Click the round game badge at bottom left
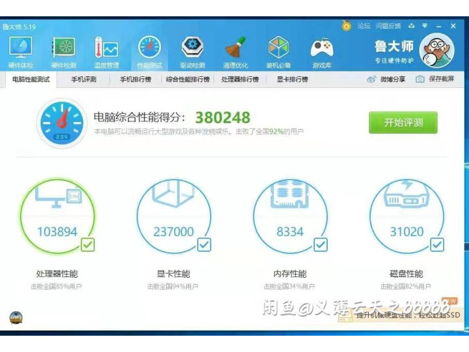 16,317
